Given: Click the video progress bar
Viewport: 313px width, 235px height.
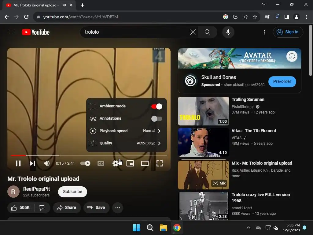Looking at the screenshot, I should (89, 155).
